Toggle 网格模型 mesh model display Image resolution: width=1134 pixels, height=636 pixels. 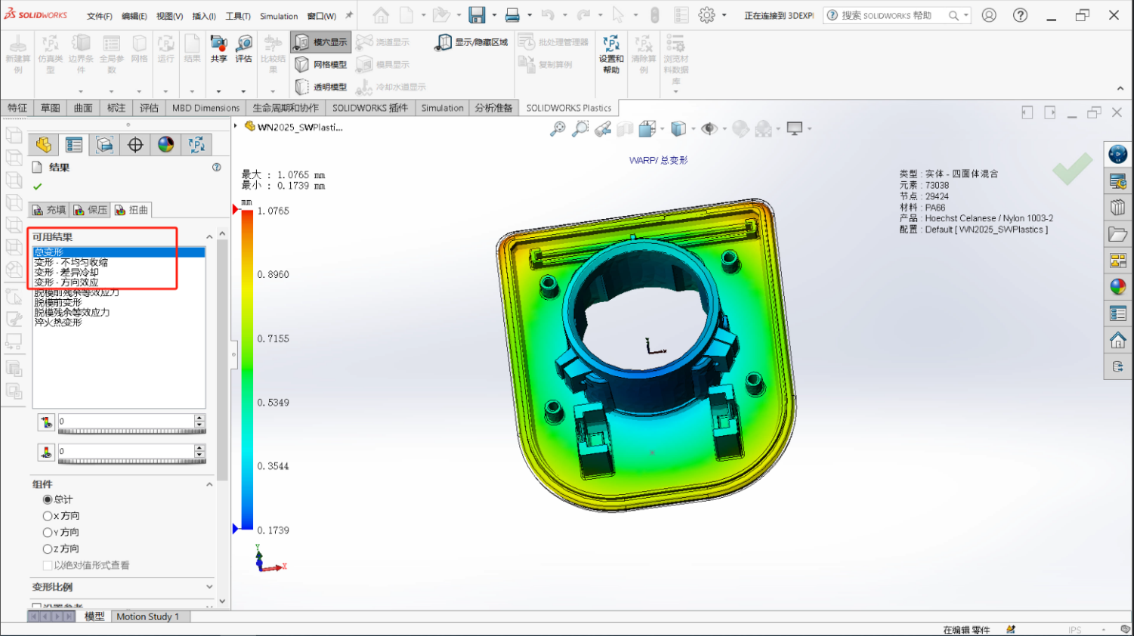(x=321, y=64)
